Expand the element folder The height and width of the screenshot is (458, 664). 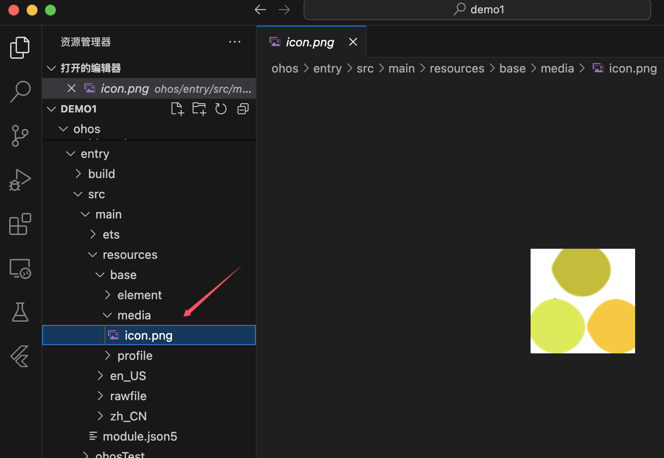[x=149, y=295]
